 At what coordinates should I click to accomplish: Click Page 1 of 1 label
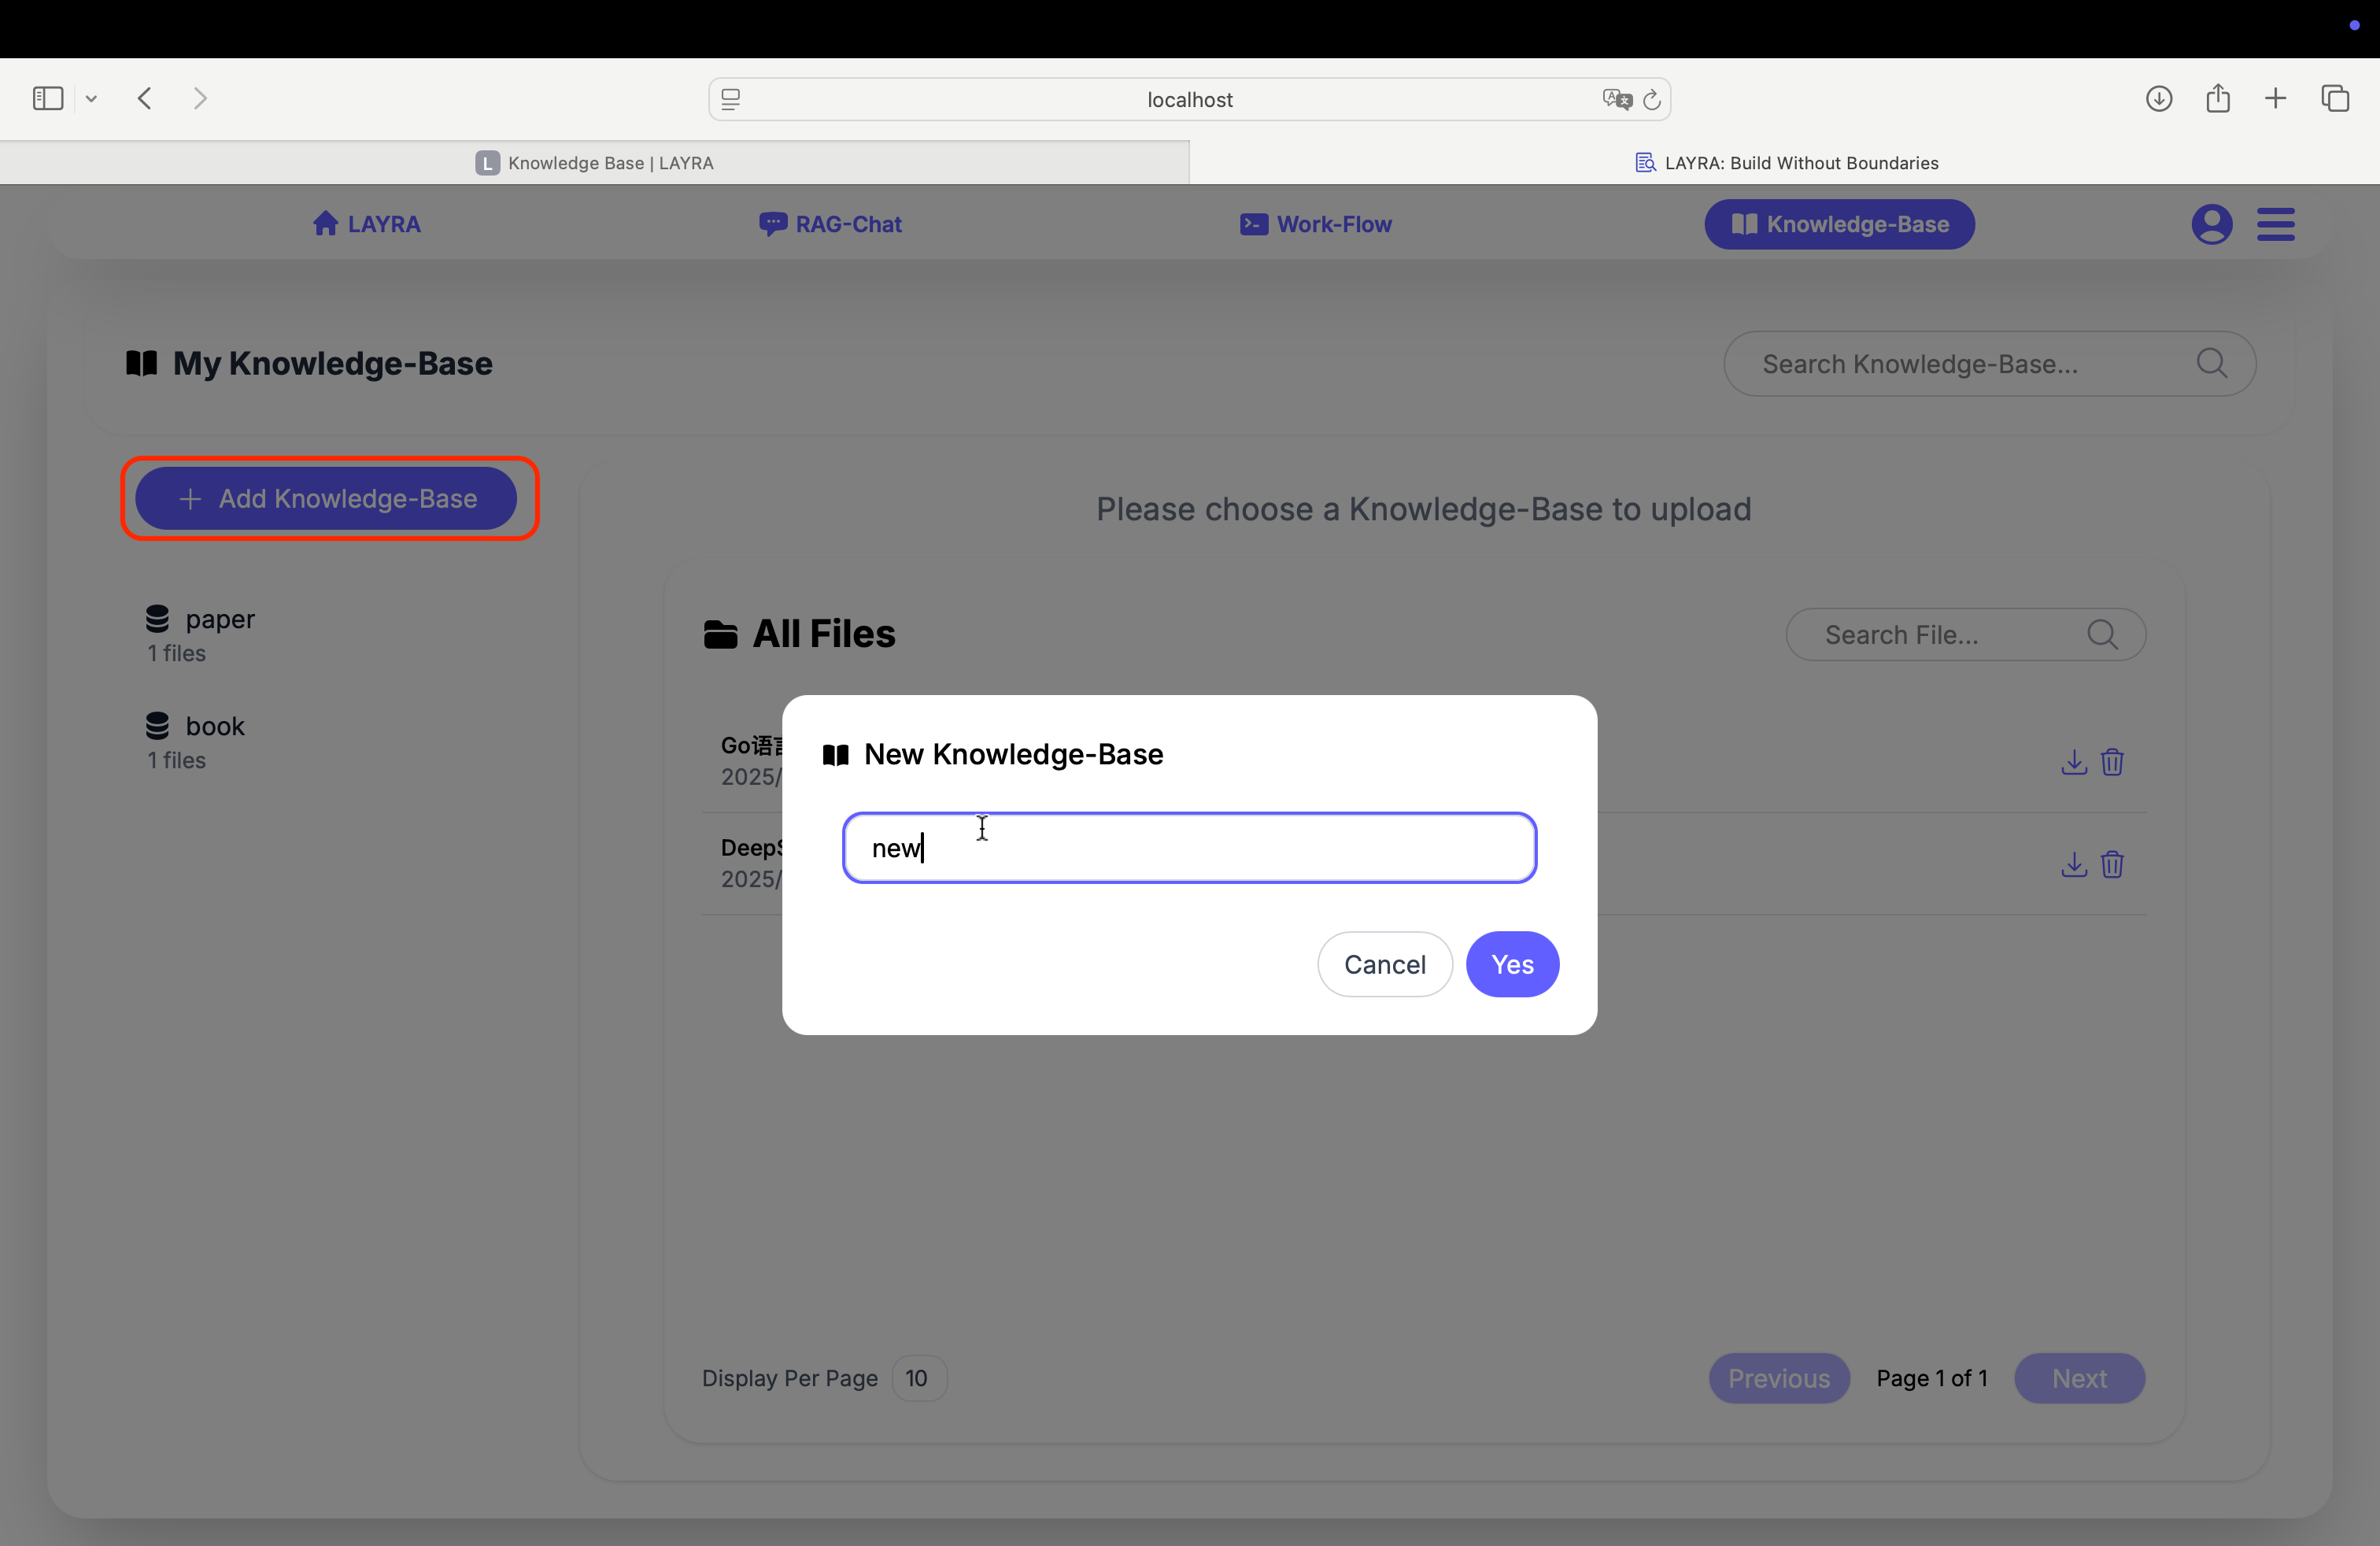pyautogui.click(x=1932, y=1378)
